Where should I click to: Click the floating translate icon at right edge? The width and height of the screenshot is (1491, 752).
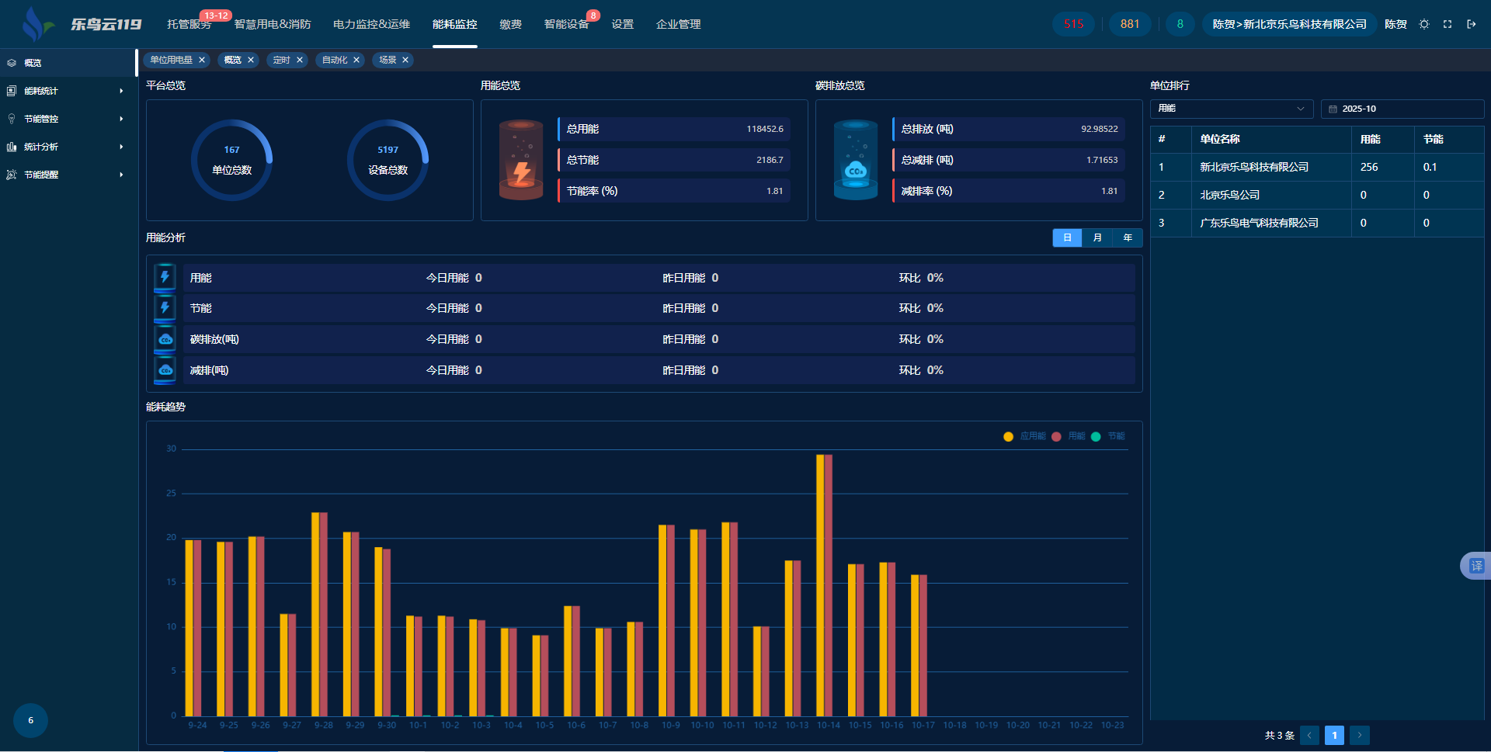(1475, 566)
